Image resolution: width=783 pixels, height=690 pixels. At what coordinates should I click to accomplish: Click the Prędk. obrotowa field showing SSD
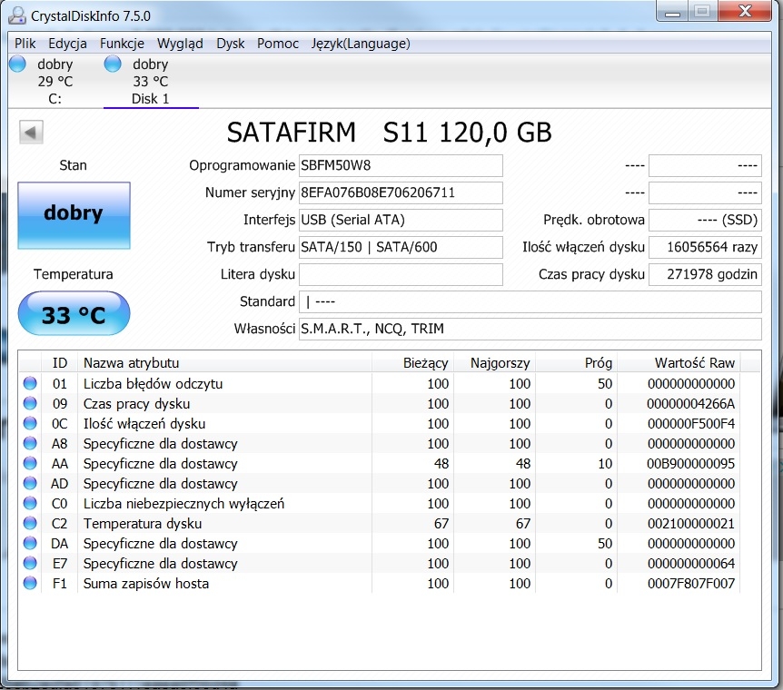tap(705, 221)
